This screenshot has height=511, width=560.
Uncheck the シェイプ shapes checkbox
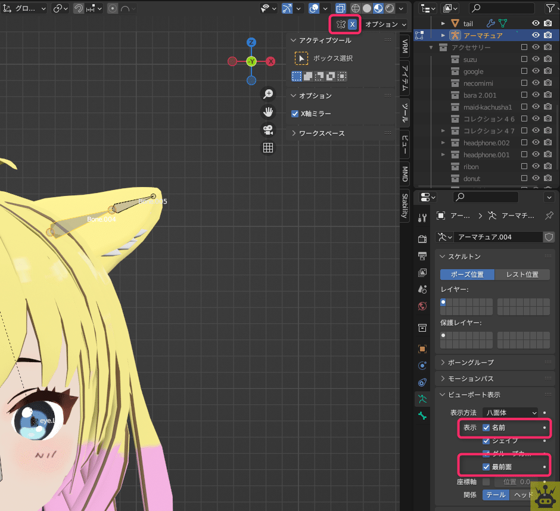tap(486, 441)
